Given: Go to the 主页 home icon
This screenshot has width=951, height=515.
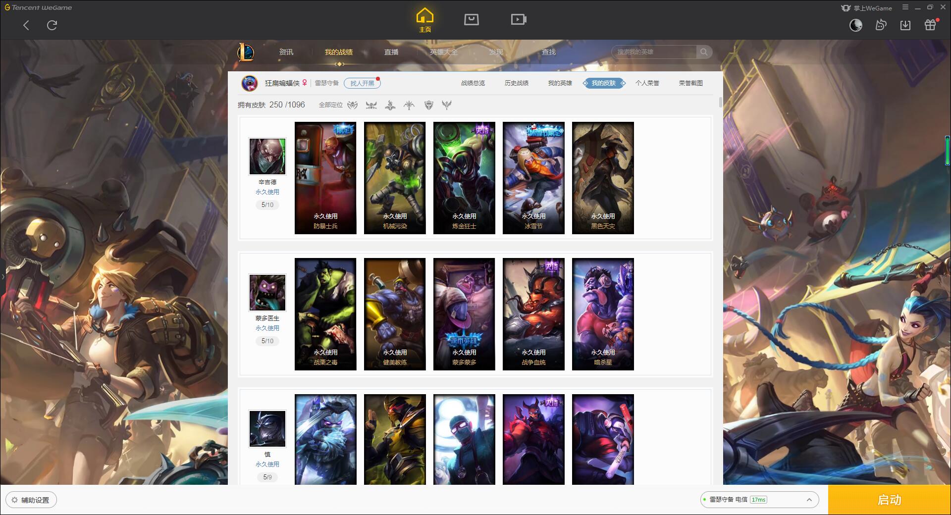Looking at the screenshot, I should tap(424, 20).
